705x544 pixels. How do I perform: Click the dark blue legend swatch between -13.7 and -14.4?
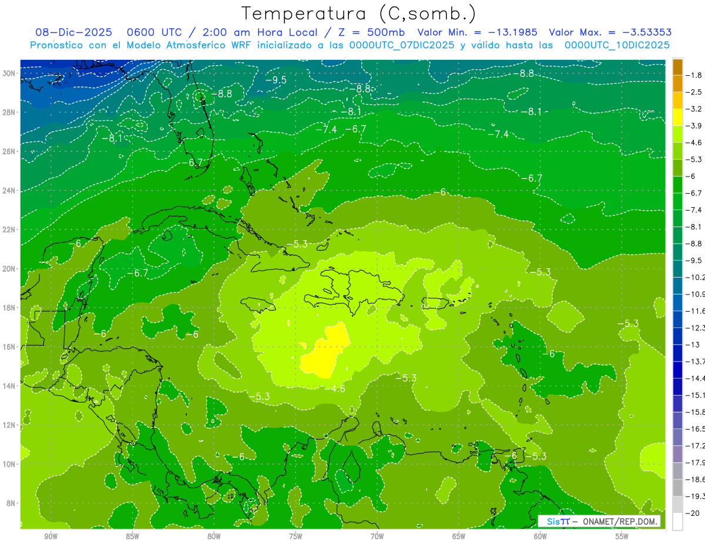tap(677, 370)
